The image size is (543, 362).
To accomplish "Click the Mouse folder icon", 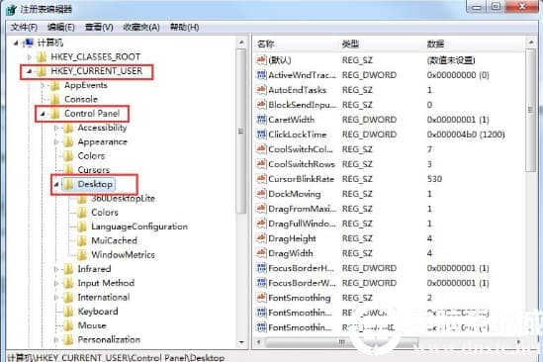I will 68,325.
